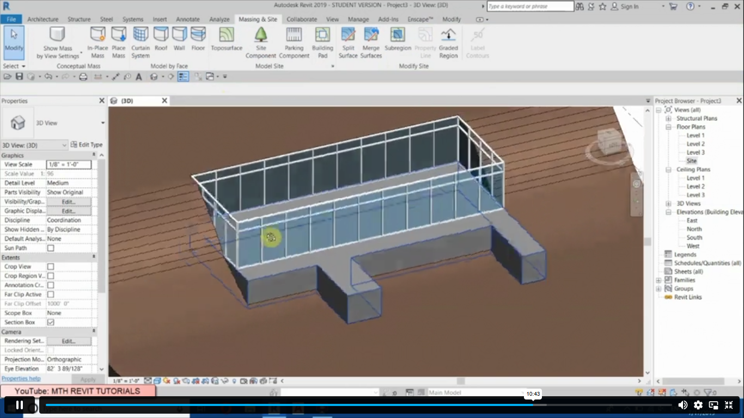Viewport: 744px width, 418px height.
Task: Enable the Sun Path checkbox
Action: tap(51, 248)
